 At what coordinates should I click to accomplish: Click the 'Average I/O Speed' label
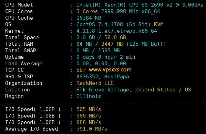coord(32,129)
